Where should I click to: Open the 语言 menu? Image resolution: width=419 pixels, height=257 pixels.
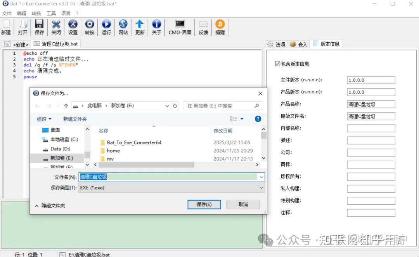pyautogui.click(x=66, y=13)
